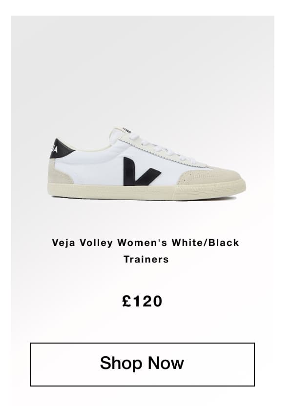The image size is (293, 407).
Task: Click the black heel tab of the trainer
Action: coord(59,149)
